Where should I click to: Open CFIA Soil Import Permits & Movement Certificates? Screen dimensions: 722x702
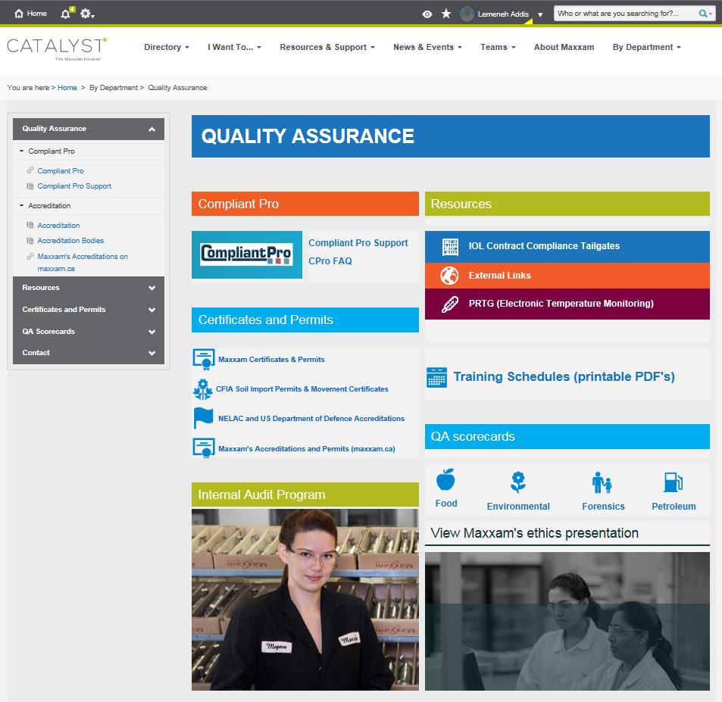click(x=302, y=389)
